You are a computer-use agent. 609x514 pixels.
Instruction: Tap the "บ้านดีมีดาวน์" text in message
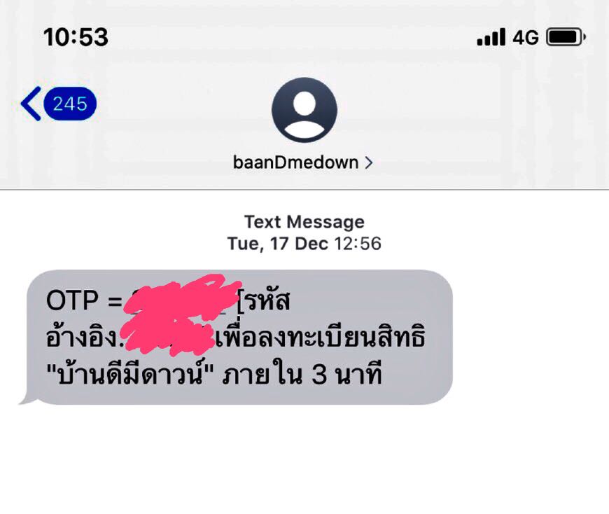129,374
